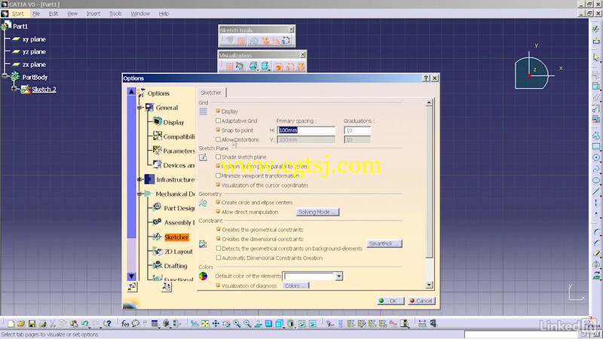Select the Line tool in right toolbar
Screen dimensions: 603x339
596,191
